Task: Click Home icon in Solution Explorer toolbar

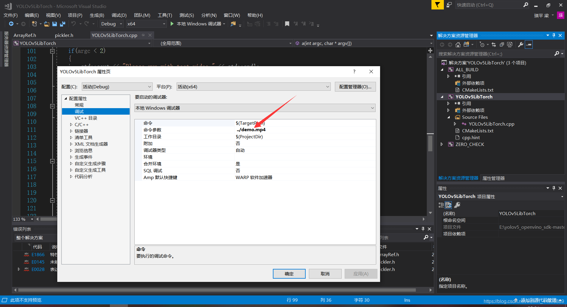Action: (x=458, y=45)
